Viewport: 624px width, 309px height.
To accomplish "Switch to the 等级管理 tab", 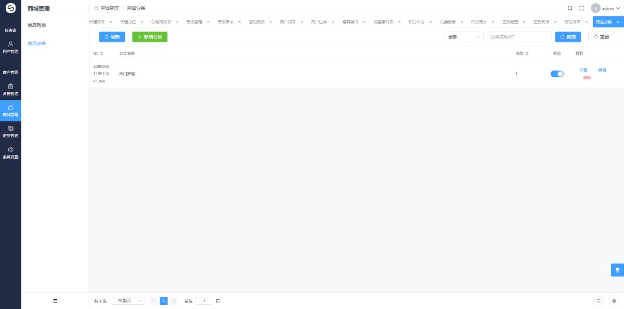I will pyautogui.click(x=194, y=22).
